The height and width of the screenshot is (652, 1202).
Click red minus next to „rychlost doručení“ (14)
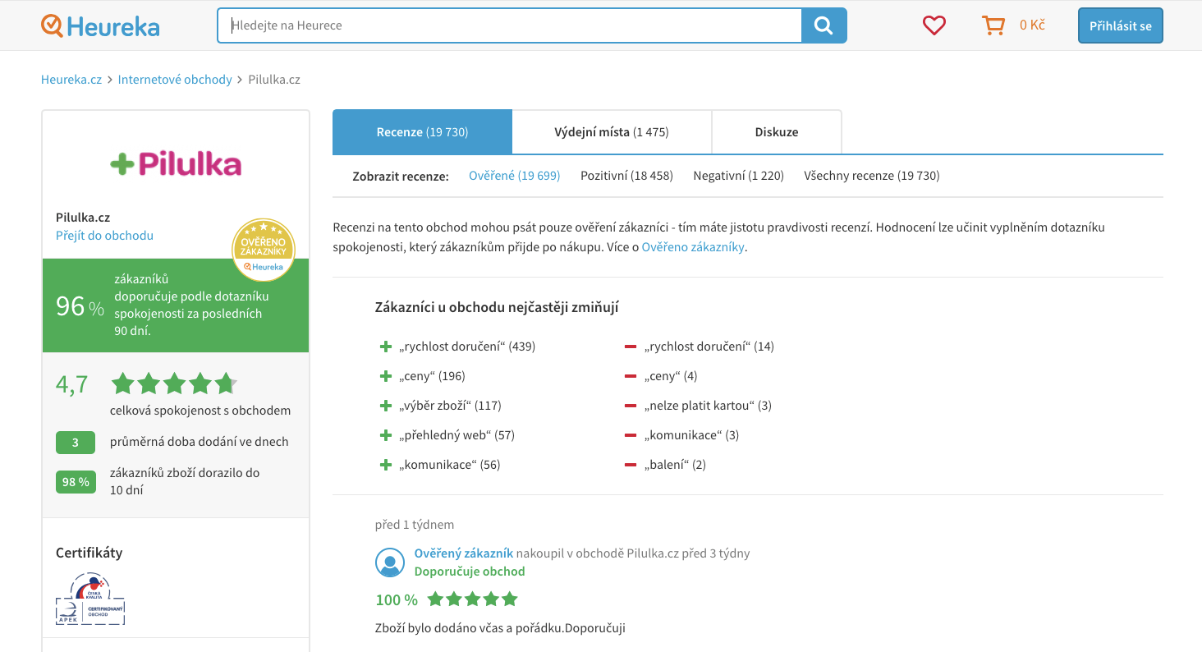pos(631,347)
